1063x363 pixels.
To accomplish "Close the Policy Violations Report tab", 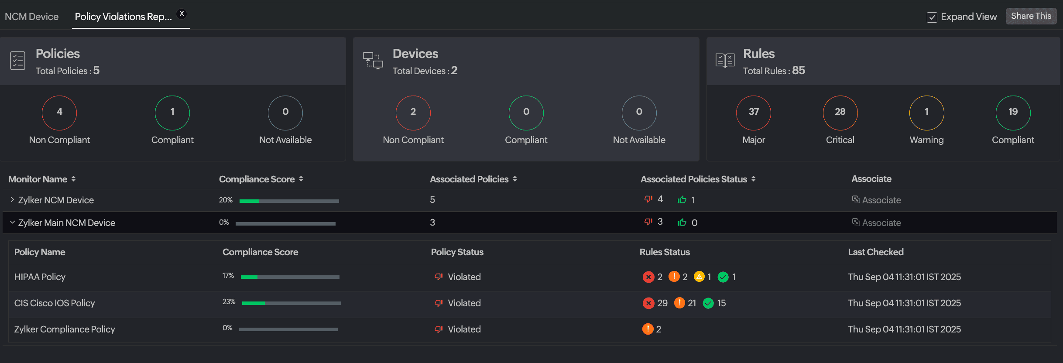I will [182, 14].
